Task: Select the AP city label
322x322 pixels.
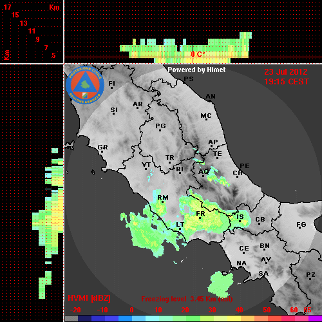Action: (213, 142)
